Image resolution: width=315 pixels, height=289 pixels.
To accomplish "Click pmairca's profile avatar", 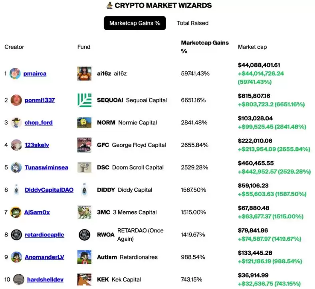I will point(15,73).
